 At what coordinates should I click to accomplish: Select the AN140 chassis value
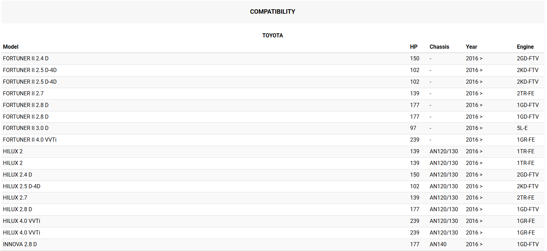click(438, 244)
